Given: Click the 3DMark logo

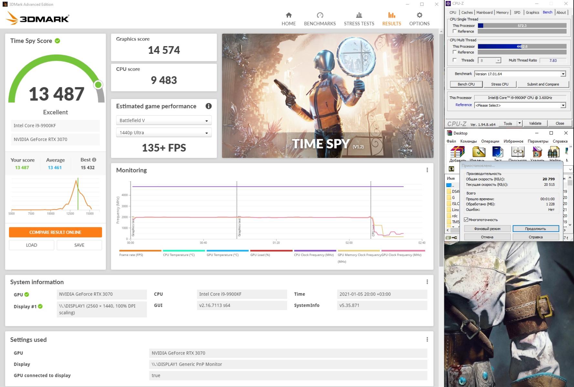Looking at the screenshot, I should 37,18.
